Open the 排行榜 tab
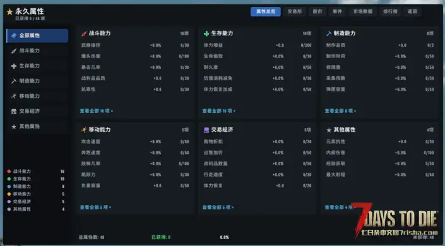The width and height of the screenshot is (445, 246). (390, 11)
